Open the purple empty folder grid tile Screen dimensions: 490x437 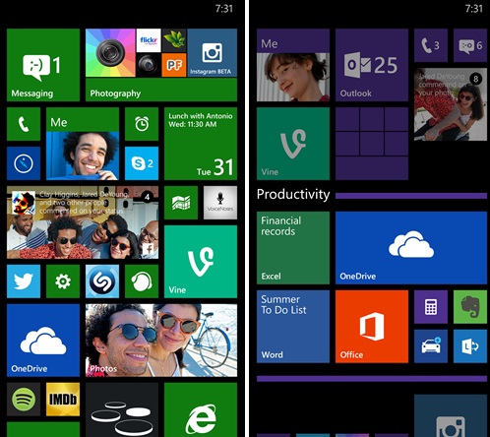[372, 144]
